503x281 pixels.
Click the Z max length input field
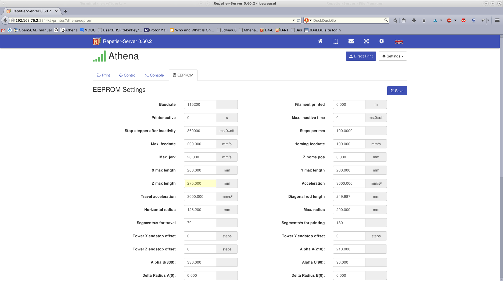(200, 183)
